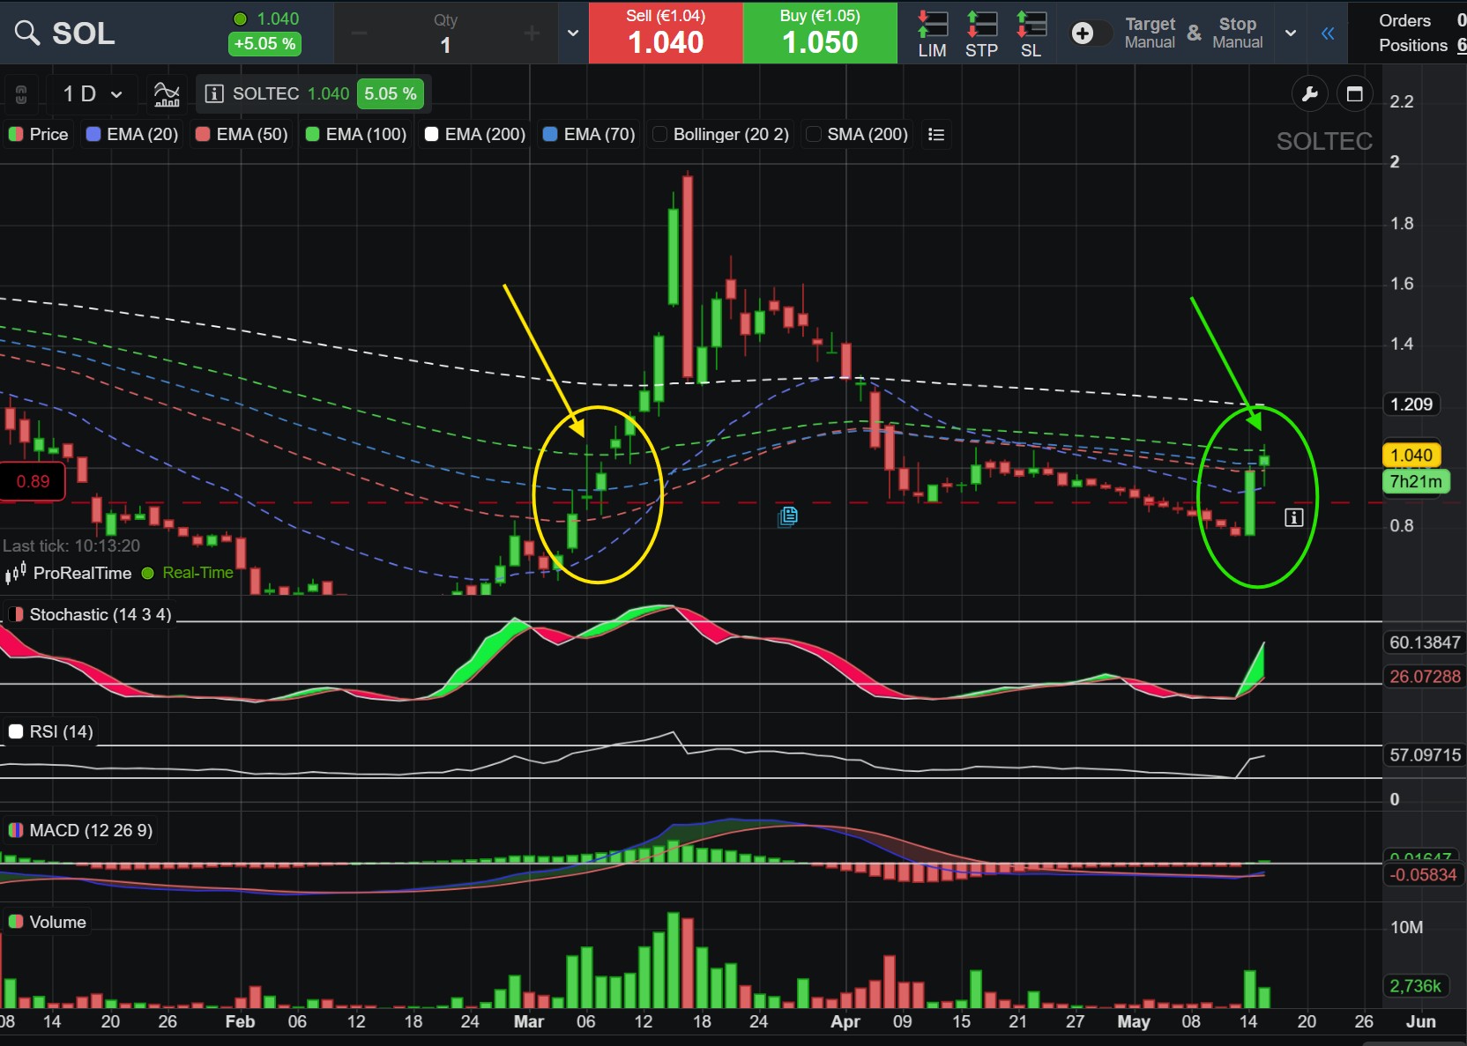Open the Positions tab
The width and height of the screenshot is (1467, 1046).
[x=1412, y=45]
